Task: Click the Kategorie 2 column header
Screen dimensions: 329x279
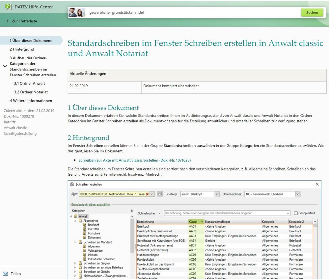Action: pyautogui.click(x=300, y=221)
